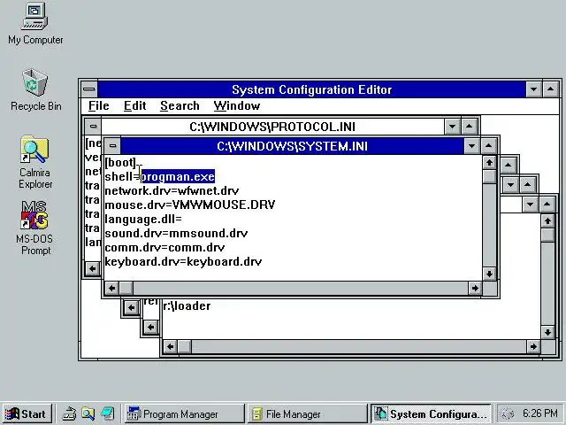Click the language.dll= line

(x=143, y=219)
